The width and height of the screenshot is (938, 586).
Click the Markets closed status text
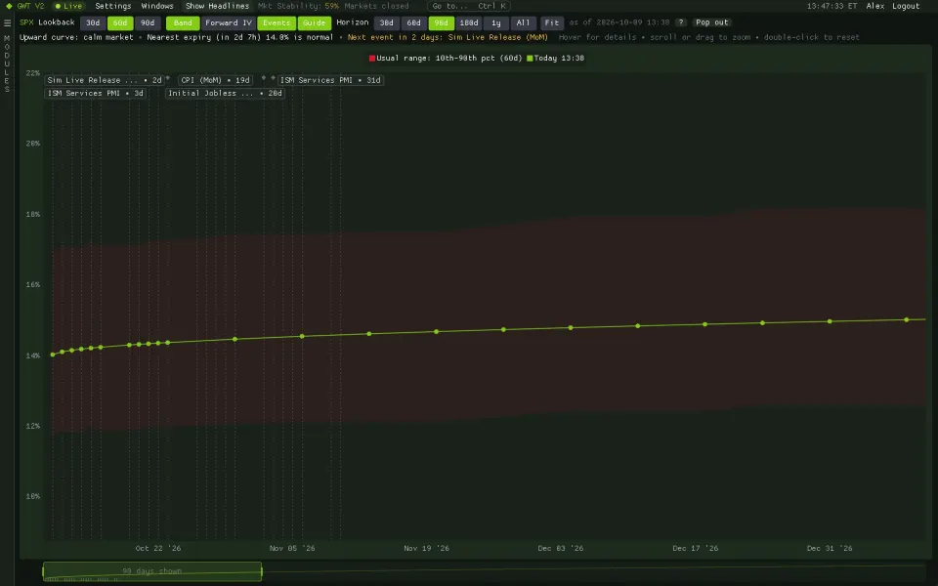[376, 6]
